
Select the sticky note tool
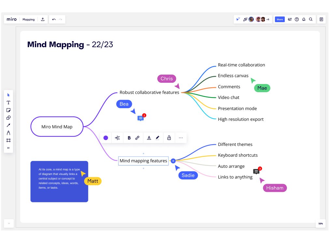click(x=8, y=110)
